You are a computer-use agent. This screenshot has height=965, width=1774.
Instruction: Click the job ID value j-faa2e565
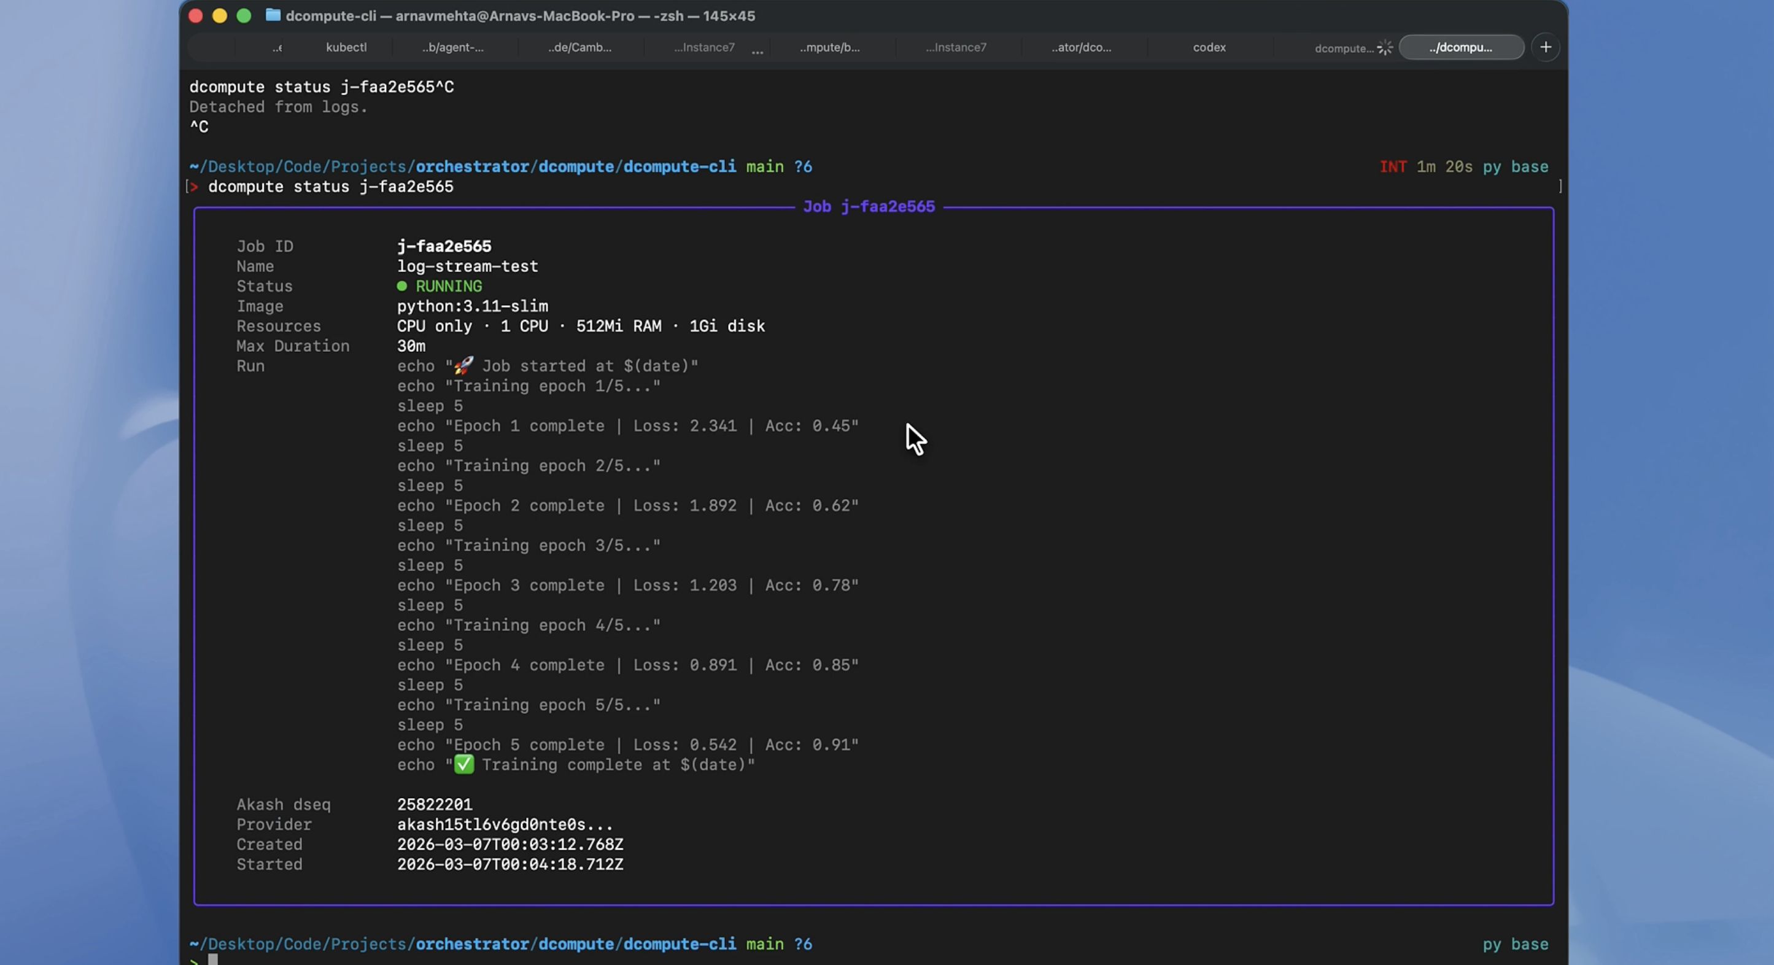(443, 246)
